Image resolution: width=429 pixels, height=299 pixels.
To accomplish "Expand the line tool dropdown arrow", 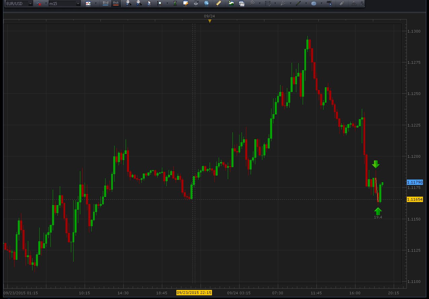I will click(x=306, y=3).
